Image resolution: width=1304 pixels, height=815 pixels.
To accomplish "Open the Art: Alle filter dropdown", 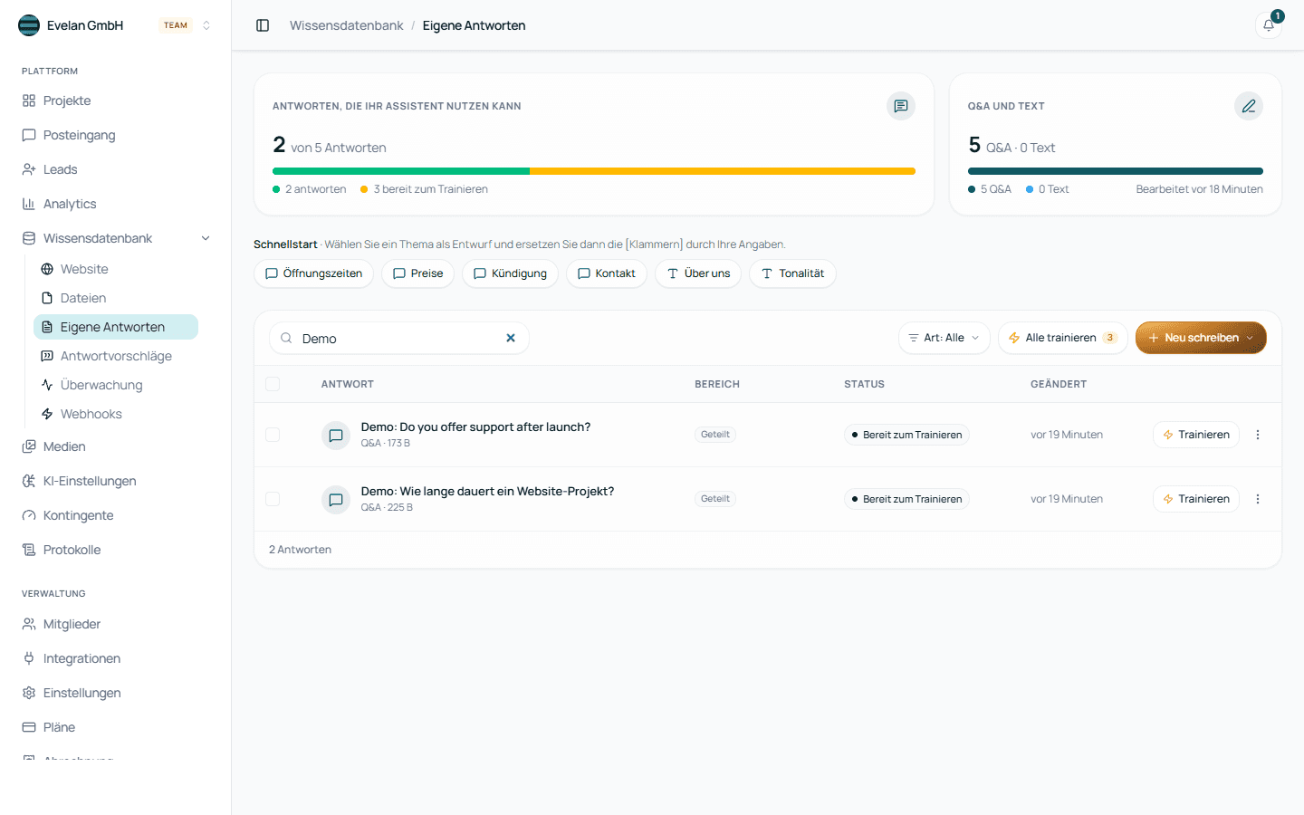I will tap(944, 338).
